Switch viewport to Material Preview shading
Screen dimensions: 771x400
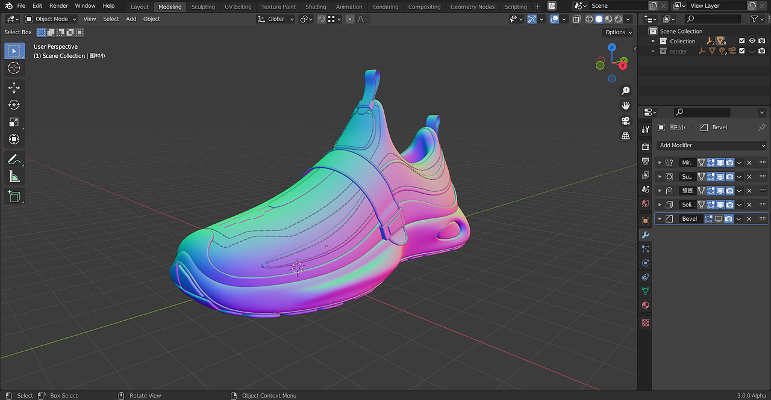click(x=608, y=19)
